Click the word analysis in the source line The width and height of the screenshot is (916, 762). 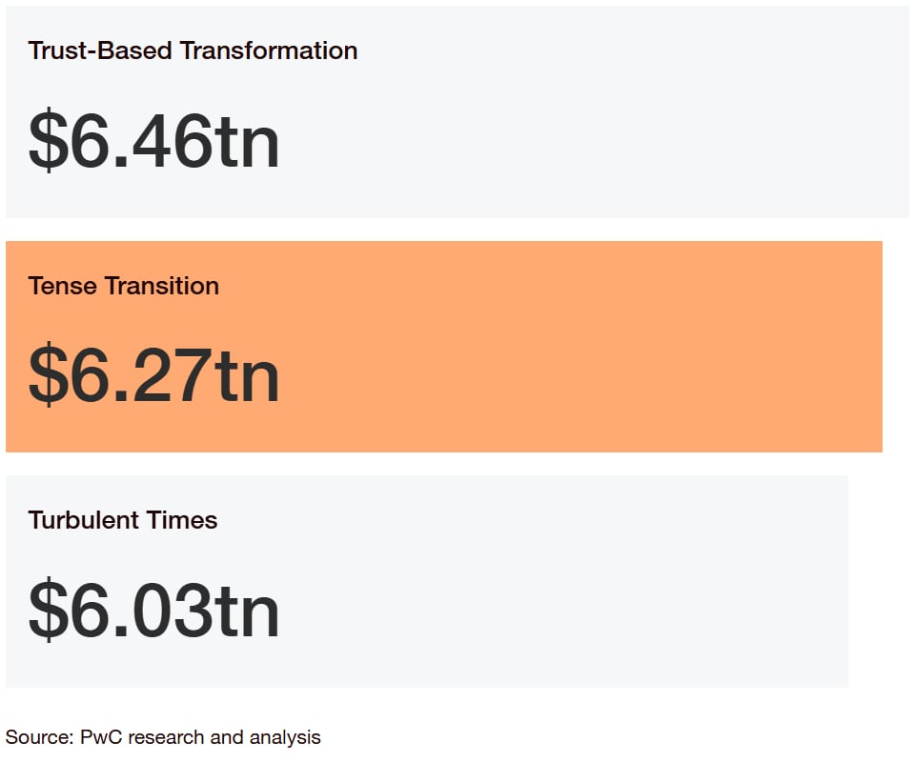[285, 738]
